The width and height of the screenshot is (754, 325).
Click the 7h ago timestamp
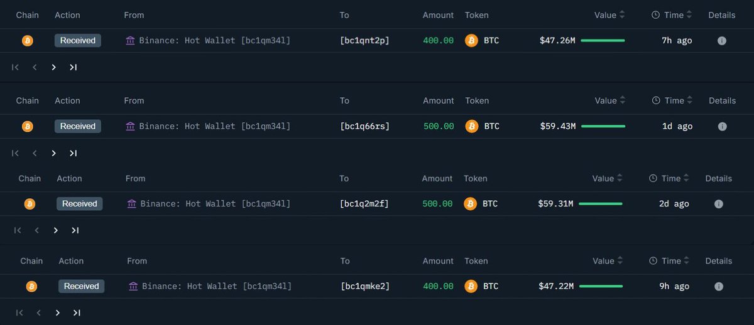(677, 41)
